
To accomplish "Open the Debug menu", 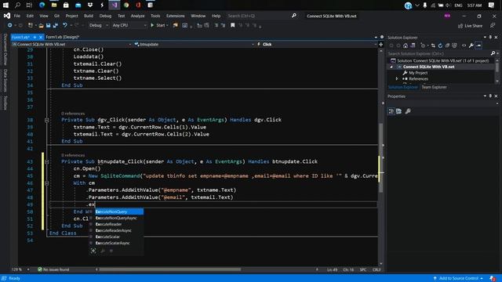I will click(x=105, y=16).
